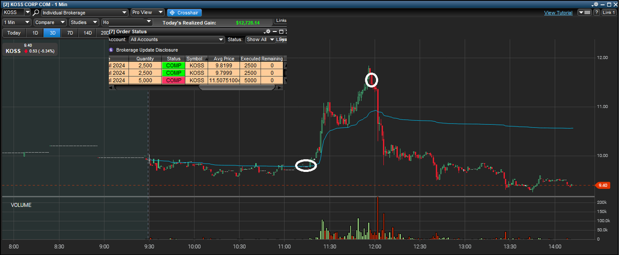Open the chart menu list icon
The width and height of the screenshot is (619, 255).
tap(584, 12)
